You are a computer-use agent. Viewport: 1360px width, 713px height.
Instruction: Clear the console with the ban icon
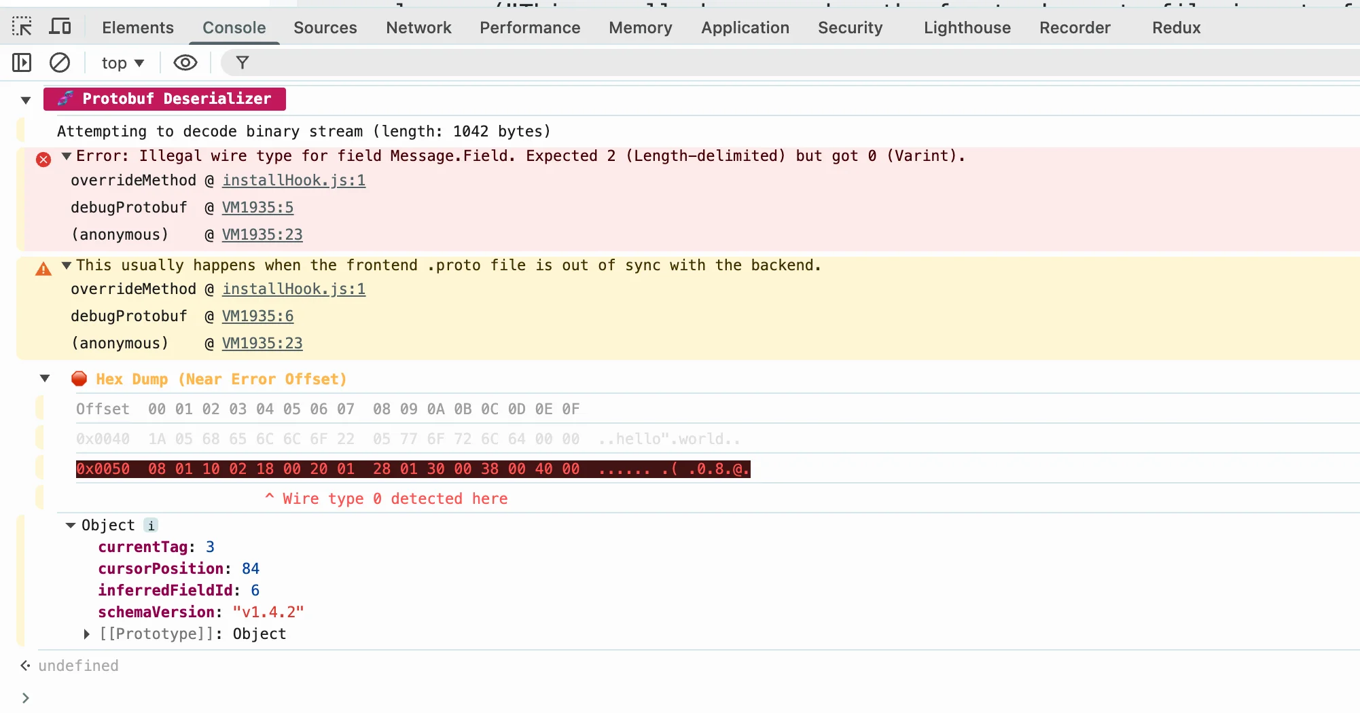point(60,62)
